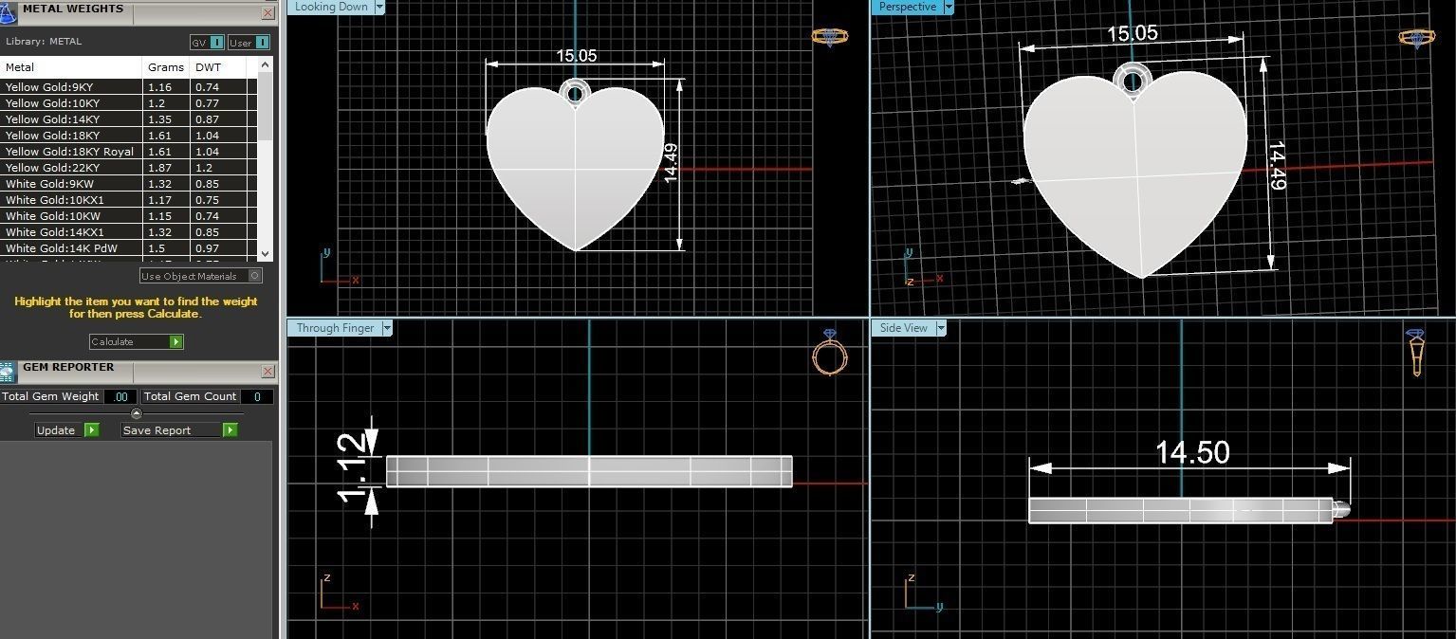
Task: Select Yellow Gold:10KY row
Action: point(129,103)
